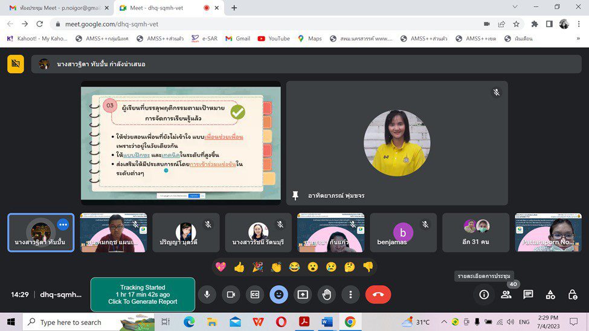Click the Tracking Started generate report banner
The width and height of the screenshot is (589, 331).
point(143,295)
